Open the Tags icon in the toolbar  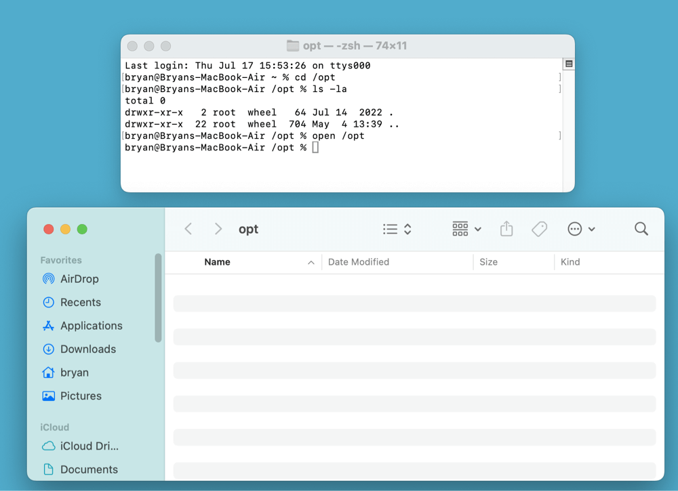[x=539, y=229]
